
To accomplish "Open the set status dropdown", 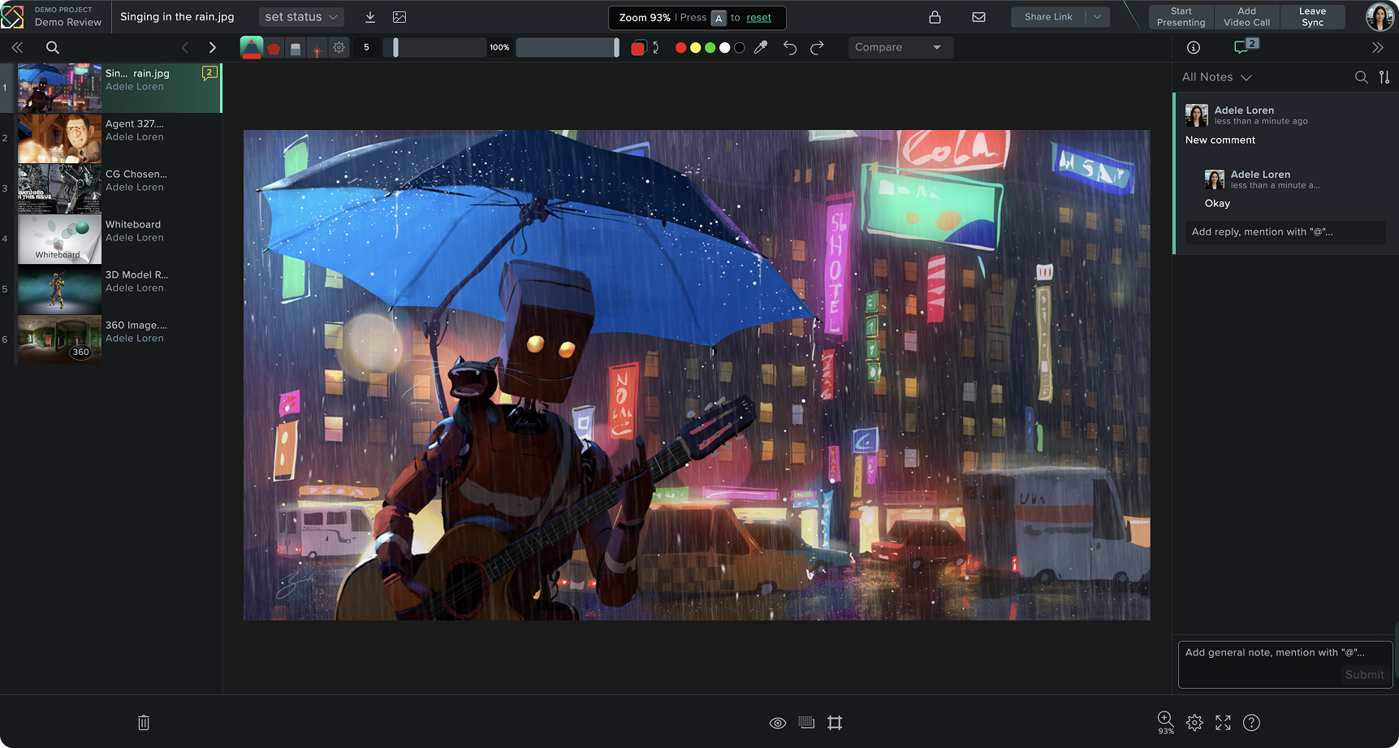I will coord(301,16).
